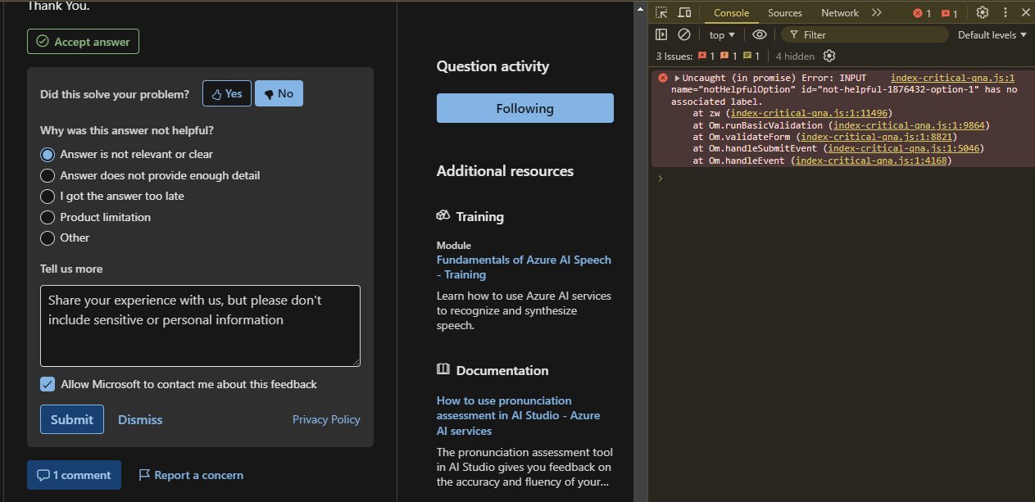Open the Default levels dropdown
The width and height of the screenshot is (1035, 502).
coord(992,34)
